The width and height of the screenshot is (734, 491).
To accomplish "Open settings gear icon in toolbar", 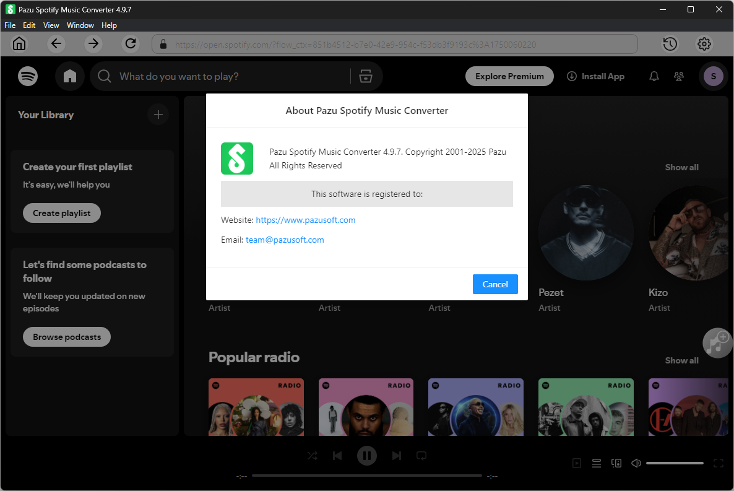I will pos(704,44).
